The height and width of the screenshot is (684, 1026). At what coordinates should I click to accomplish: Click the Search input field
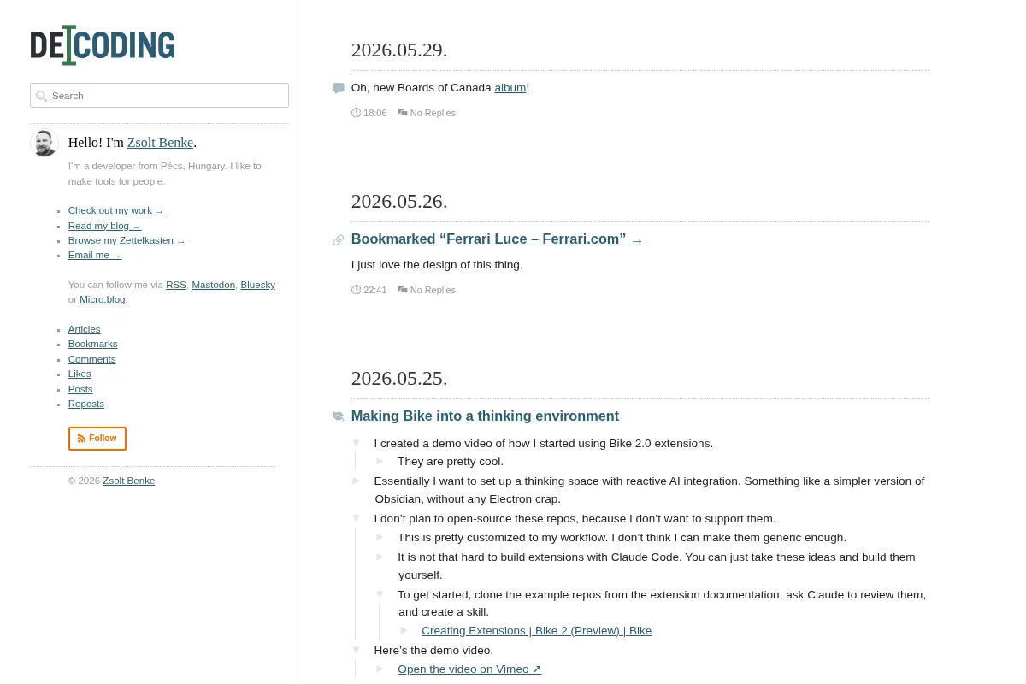159,96
